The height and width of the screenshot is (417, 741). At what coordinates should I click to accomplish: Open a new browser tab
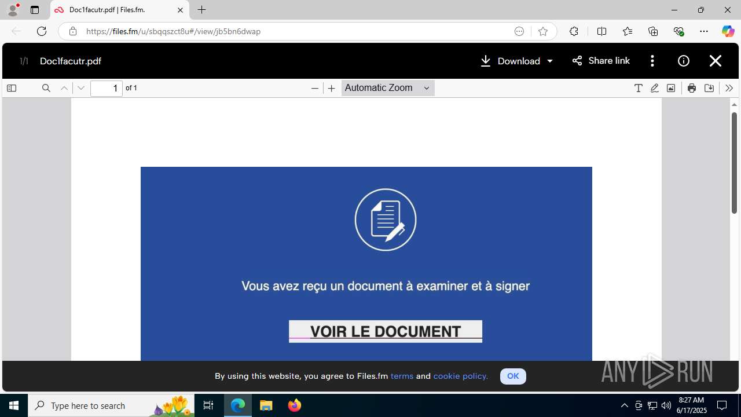click(201, 10)
